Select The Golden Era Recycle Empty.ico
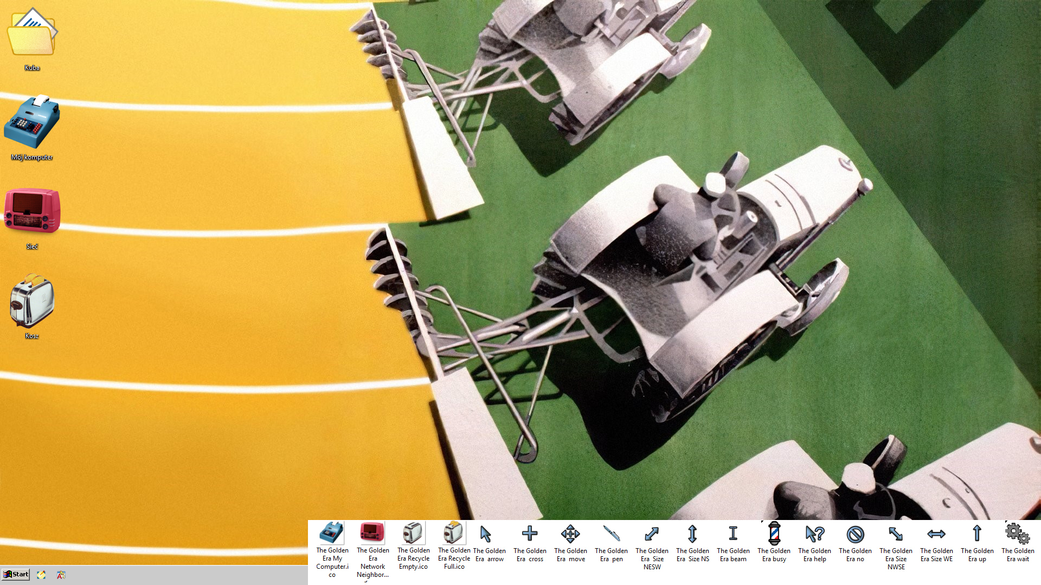The height and width of the screenshot is (585, 1041). [x=413, y=534]
